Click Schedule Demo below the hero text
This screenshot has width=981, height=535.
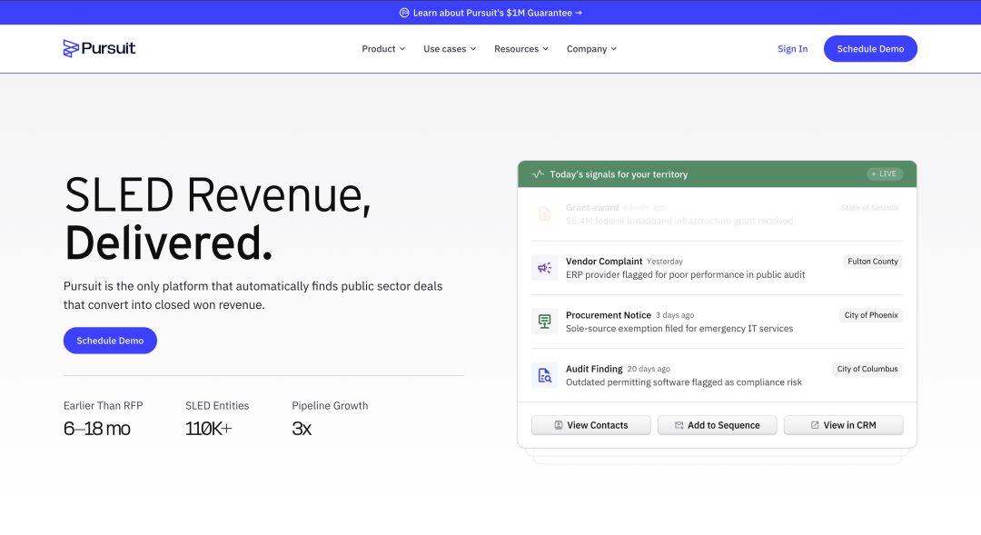point(110,341)
